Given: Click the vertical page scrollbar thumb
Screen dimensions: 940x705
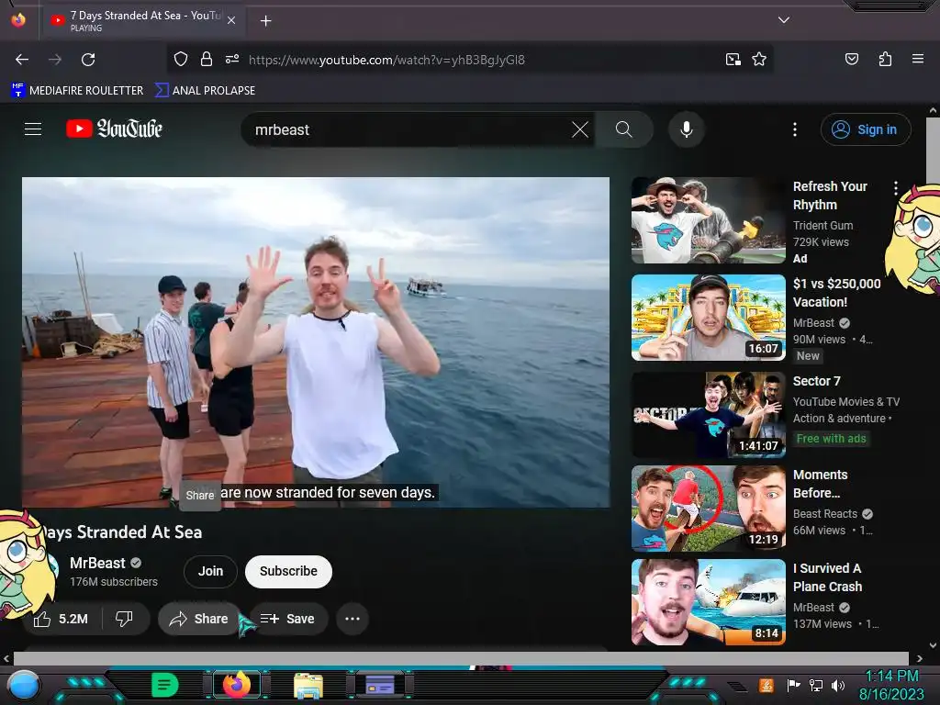Looking at the screenshot, I should coord(933,150).
